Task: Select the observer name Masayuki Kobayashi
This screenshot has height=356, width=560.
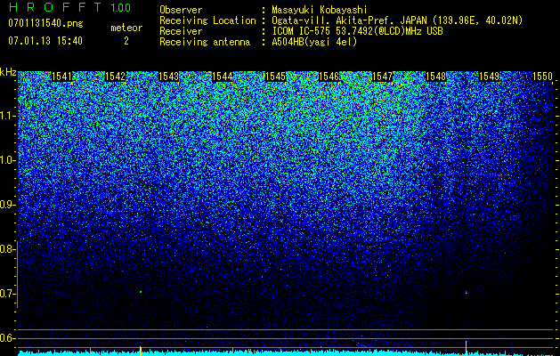Action: (x=320, y=10)
